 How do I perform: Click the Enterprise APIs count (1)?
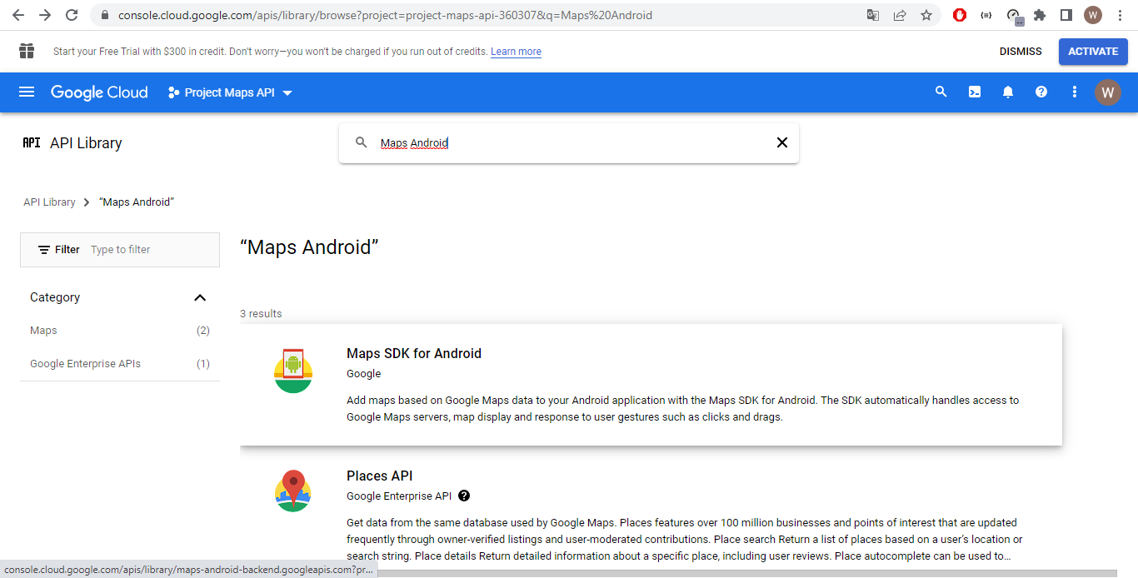203,364
